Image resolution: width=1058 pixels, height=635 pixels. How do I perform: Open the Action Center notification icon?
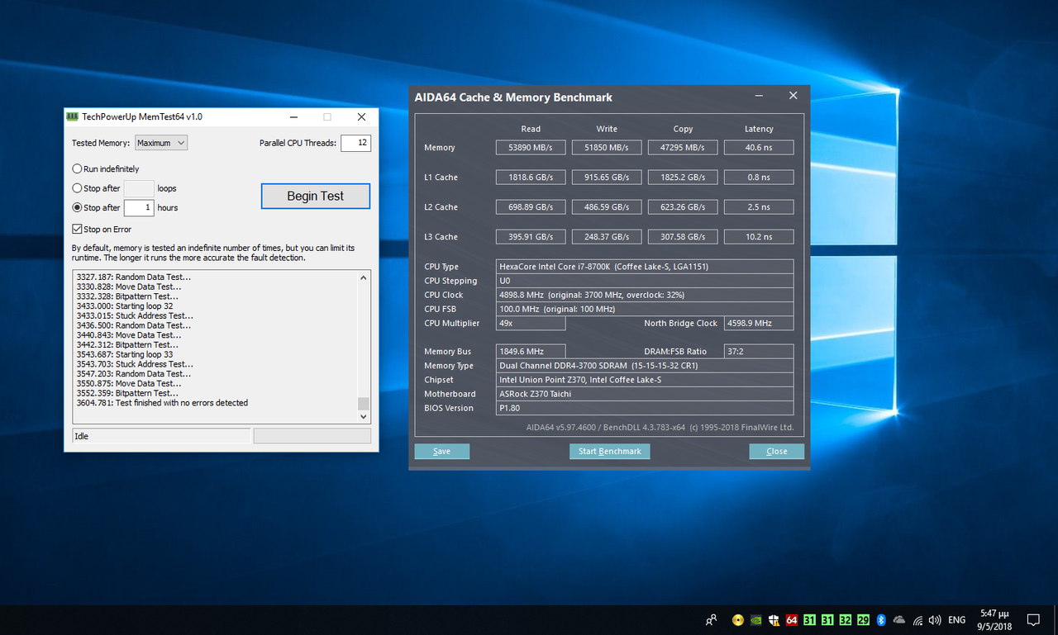click(x=1033, y=620)
